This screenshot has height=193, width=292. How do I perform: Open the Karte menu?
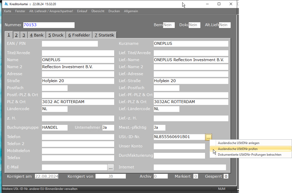tap(8, 11)
